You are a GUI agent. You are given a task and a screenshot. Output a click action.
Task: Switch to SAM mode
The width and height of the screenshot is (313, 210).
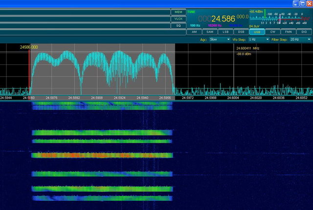(x=209, y=32)
